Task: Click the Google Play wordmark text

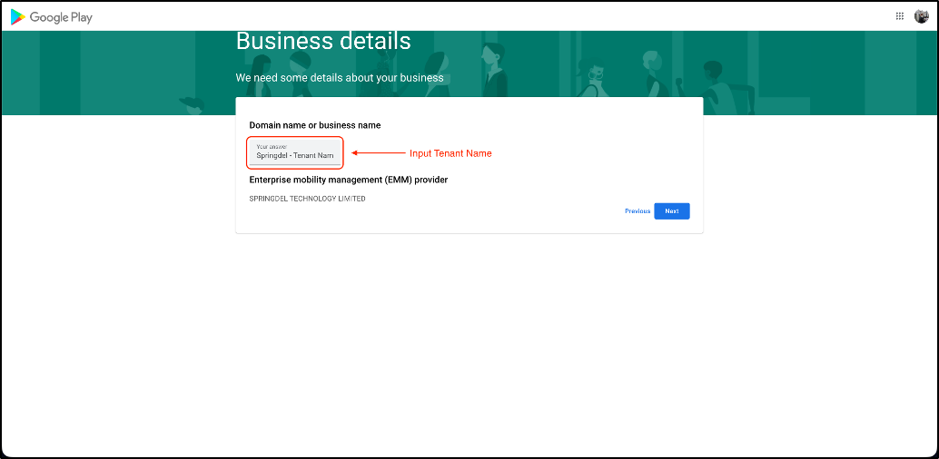Action: coord(61,17)
